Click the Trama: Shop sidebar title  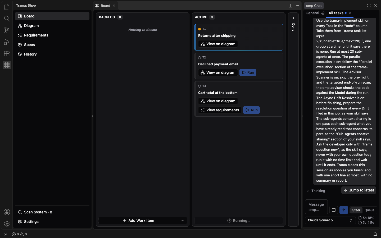point(26,6)
